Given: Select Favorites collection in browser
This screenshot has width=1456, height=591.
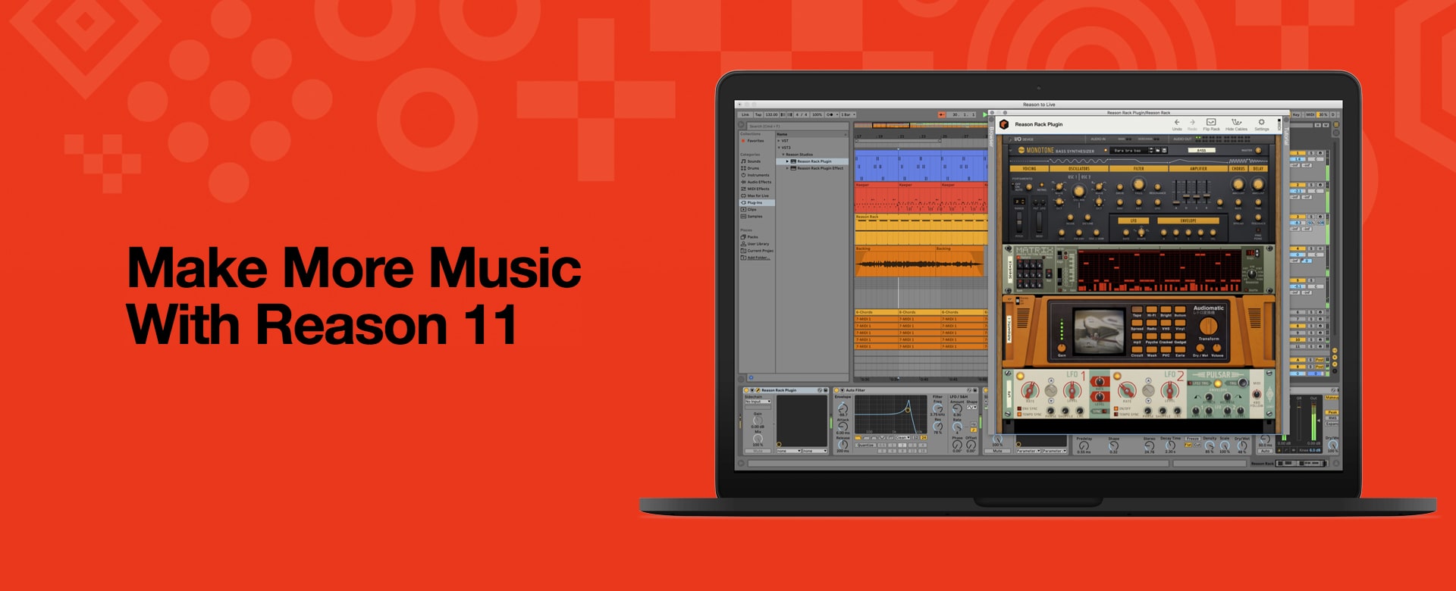Looking at the screenshot, I should 753,141.
